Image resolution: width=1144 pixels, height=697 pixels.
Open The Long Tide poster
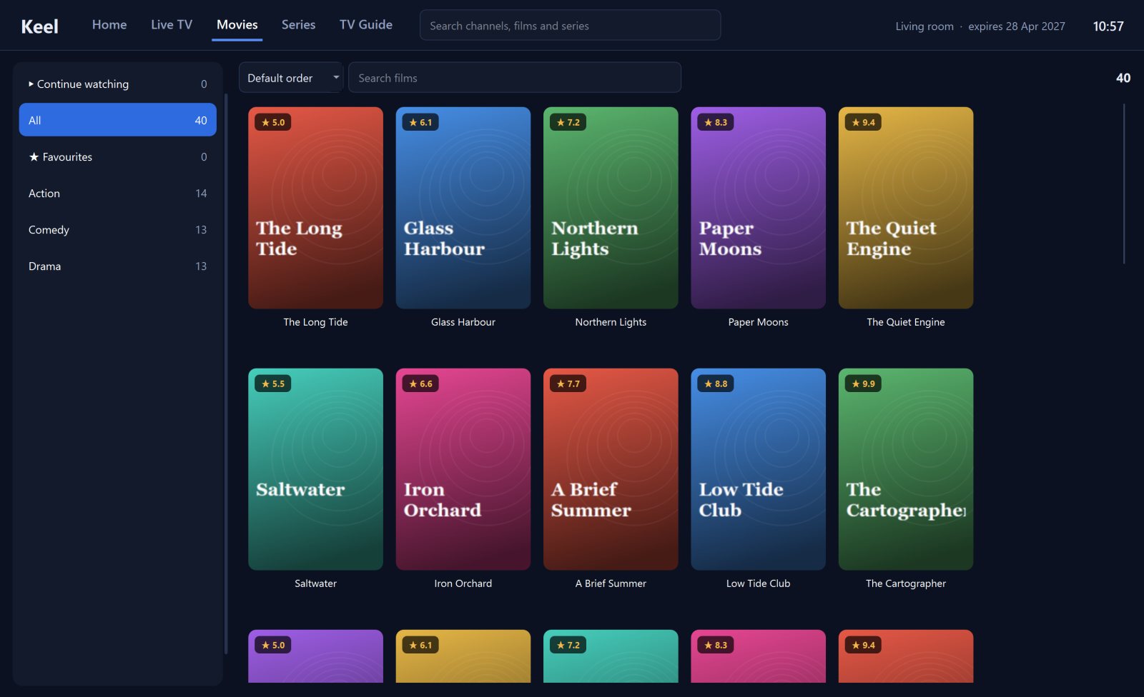pyautogui.click(x=315, y=208)
